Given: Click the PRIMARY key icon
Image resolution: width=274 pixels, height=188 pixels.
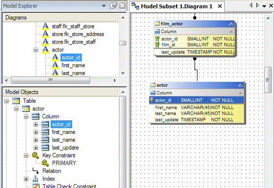Looking at the screenshot, I should pos(45,163).
